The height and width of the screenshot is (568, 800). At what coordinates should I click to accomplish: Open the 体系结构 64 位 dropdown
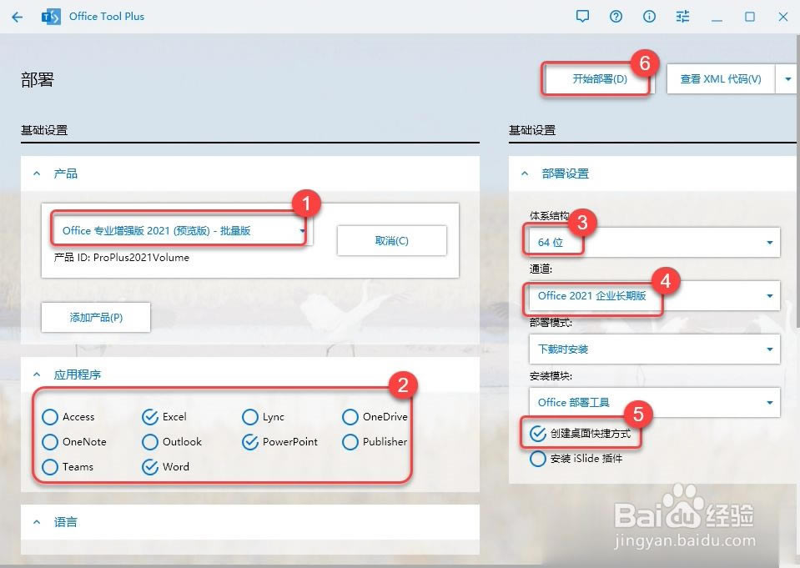coord(655,243)
